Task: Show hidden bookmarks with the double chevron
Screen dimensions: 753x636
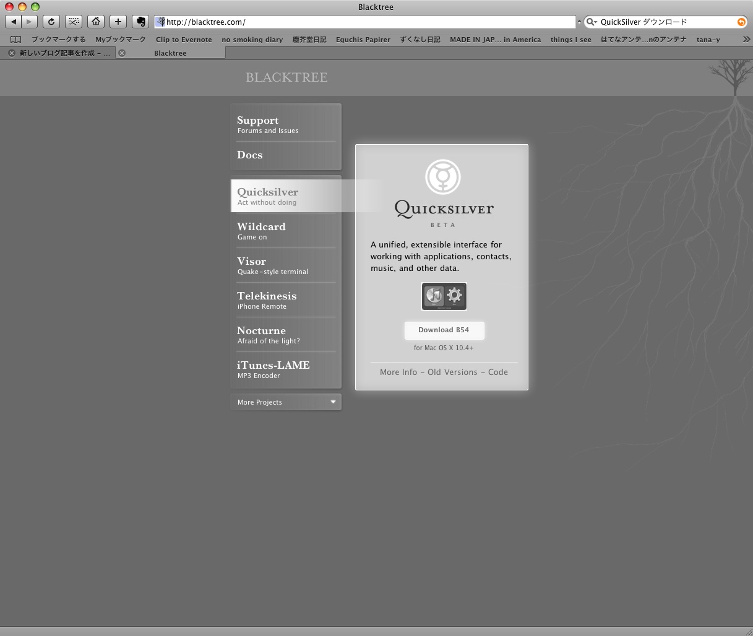Action: pyautogui.click(x=746, y=39)
